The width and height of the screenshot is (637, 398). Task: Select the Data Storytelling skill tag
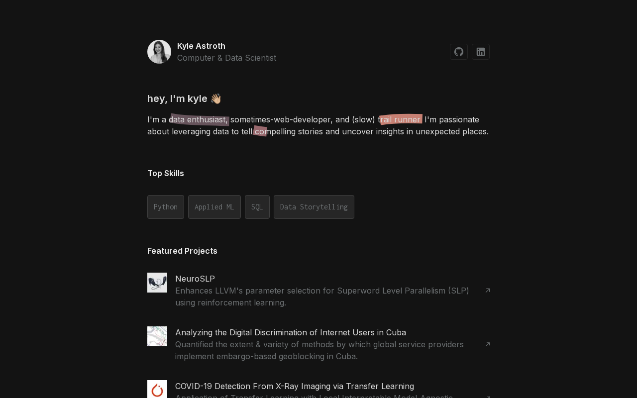314,207
